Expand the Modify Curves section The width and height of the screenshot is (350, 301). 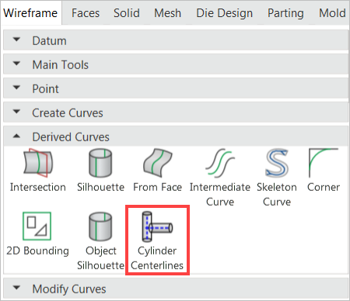pos(176,289)
